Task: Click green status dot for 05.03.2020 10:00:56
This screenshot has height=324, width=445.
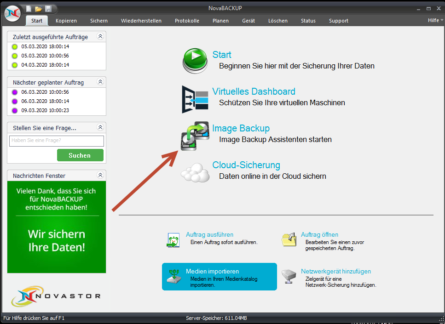Action: click(15, 56)
